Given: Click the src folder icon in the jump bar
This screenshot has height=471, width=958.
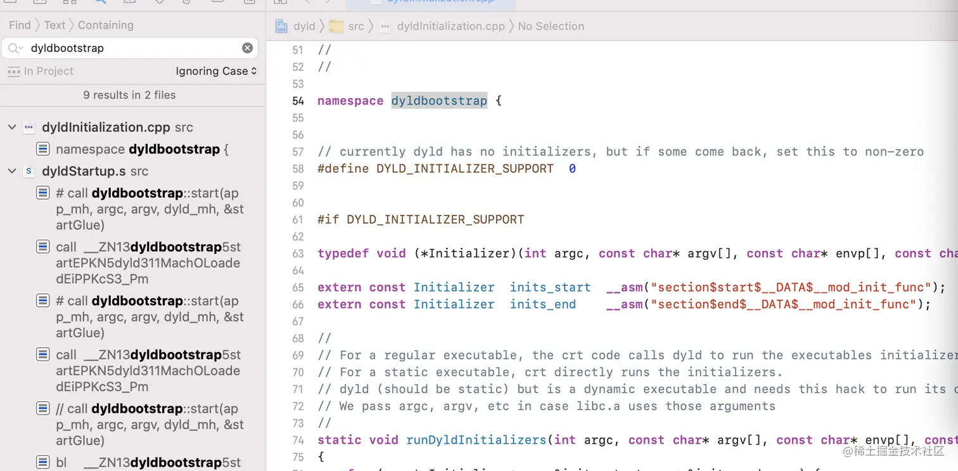Looking at the screenshot, I should [x=336, y=26].
